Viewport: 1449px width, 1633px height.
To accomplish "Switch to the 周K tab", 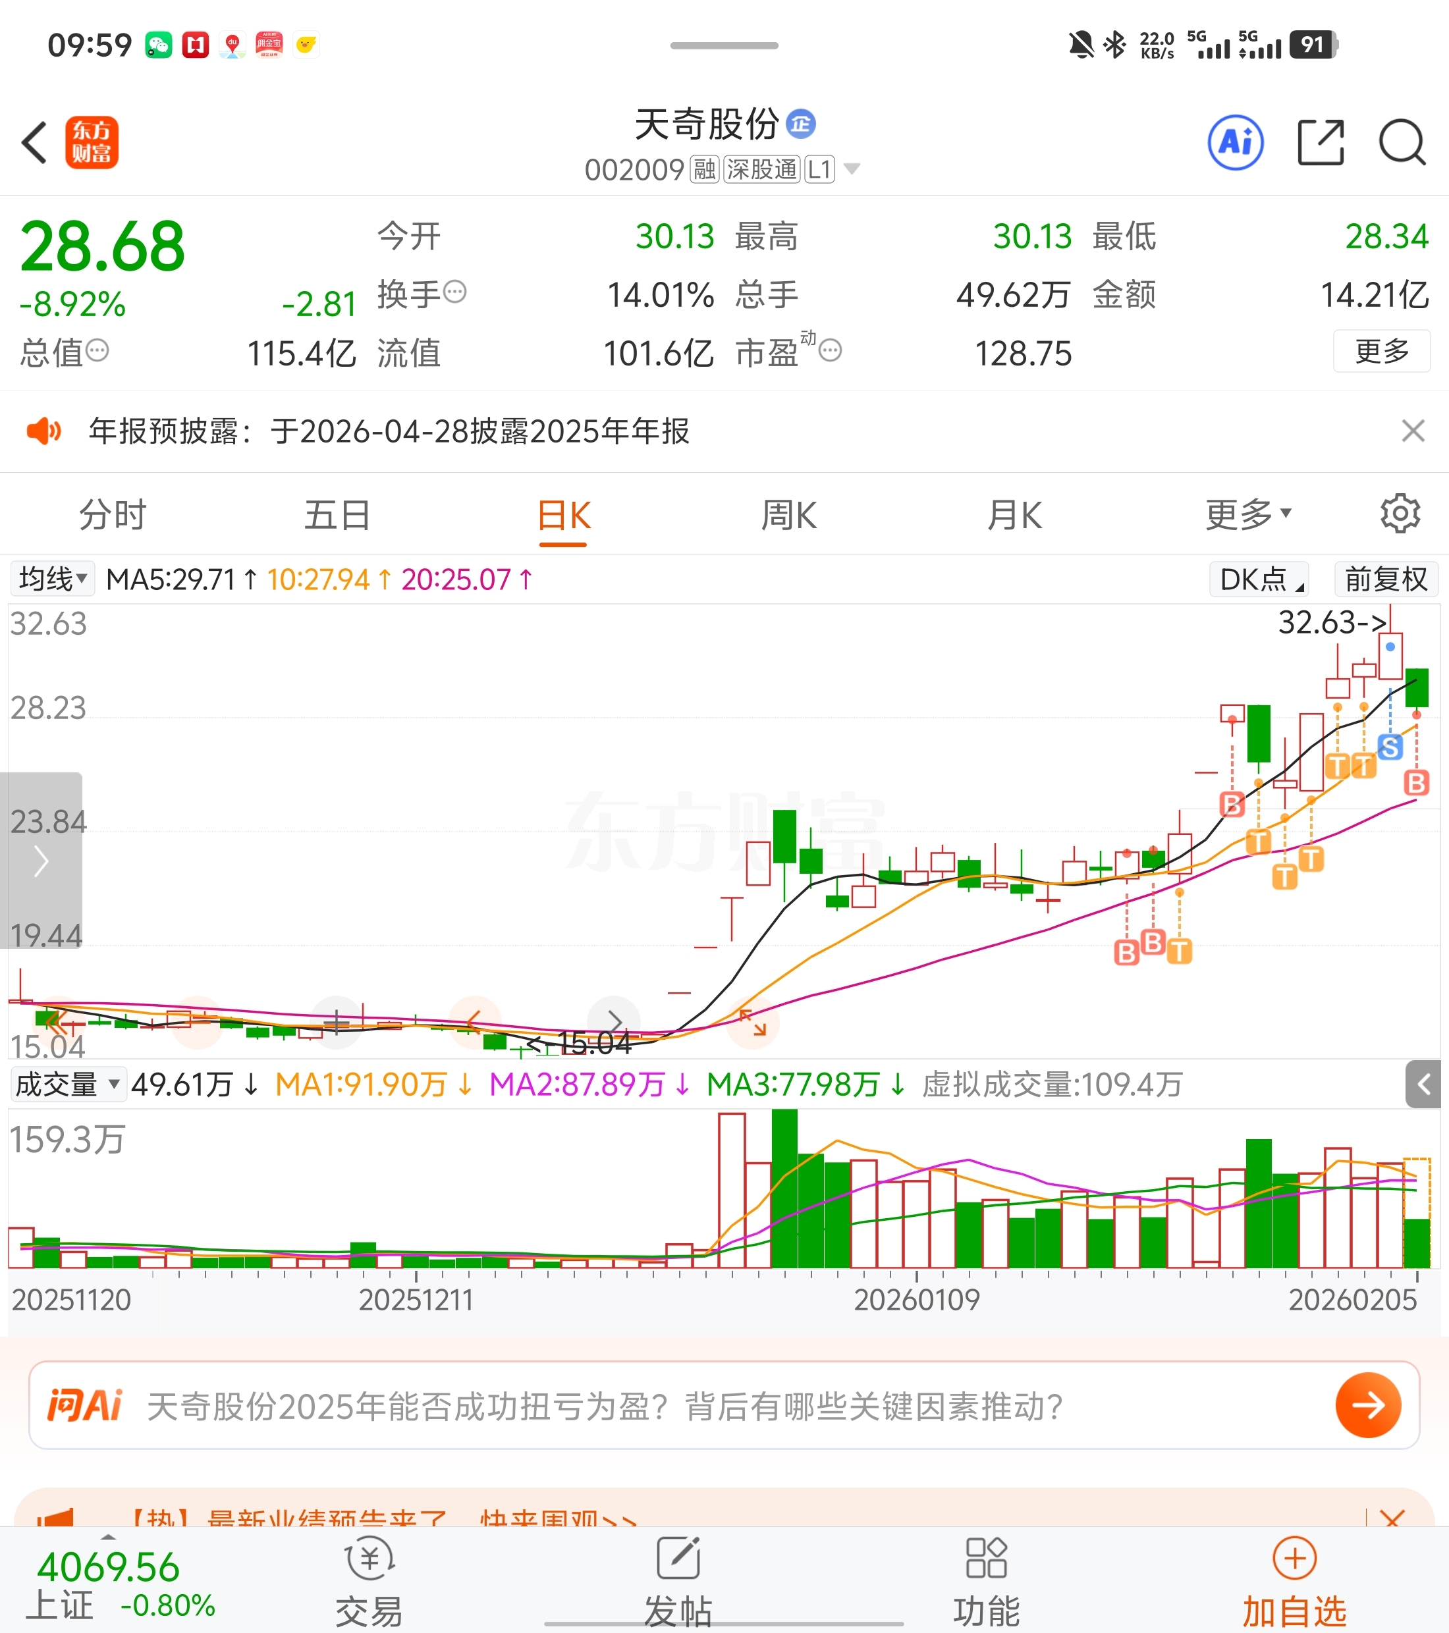I will pos(789,516).
